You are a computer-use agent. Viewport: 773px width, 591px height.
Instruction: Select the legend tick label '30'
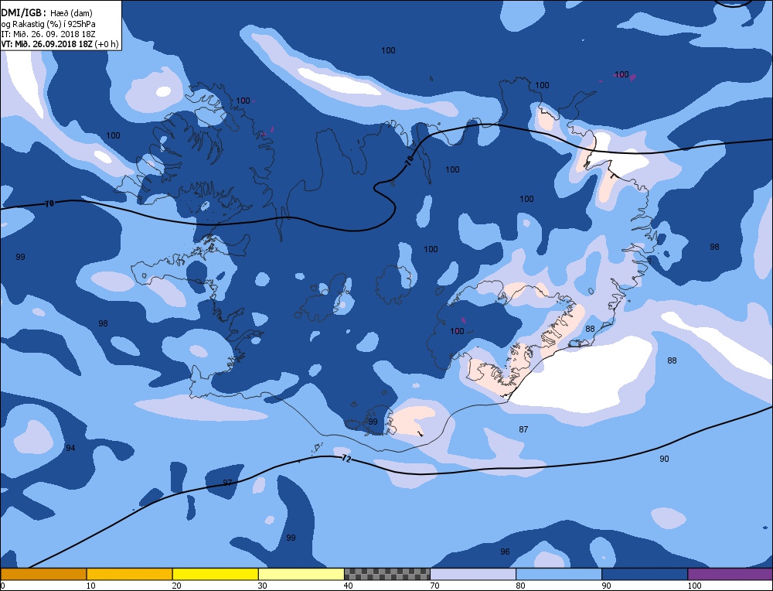262,586
